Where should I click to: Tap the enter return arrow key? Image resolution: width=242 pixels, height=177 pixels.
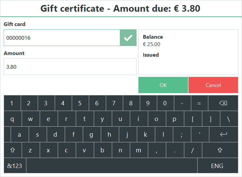tap(224, 134)
